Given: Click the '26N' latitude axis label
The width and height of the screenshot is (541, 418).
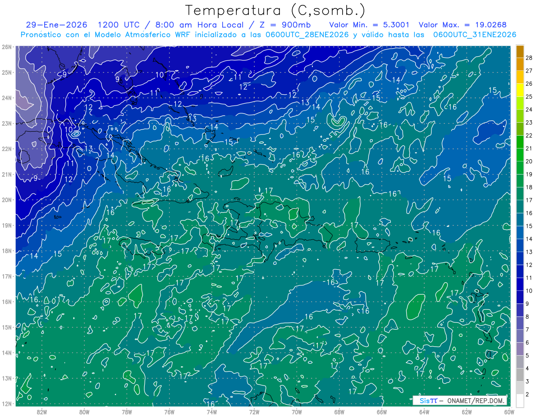Looking at the screenshot, I should (x=6, y=47).
